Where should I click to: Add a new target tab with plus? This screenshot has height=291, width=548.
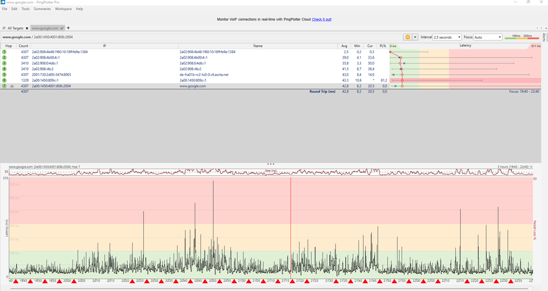pyautogui.click(x=68, y=28)
